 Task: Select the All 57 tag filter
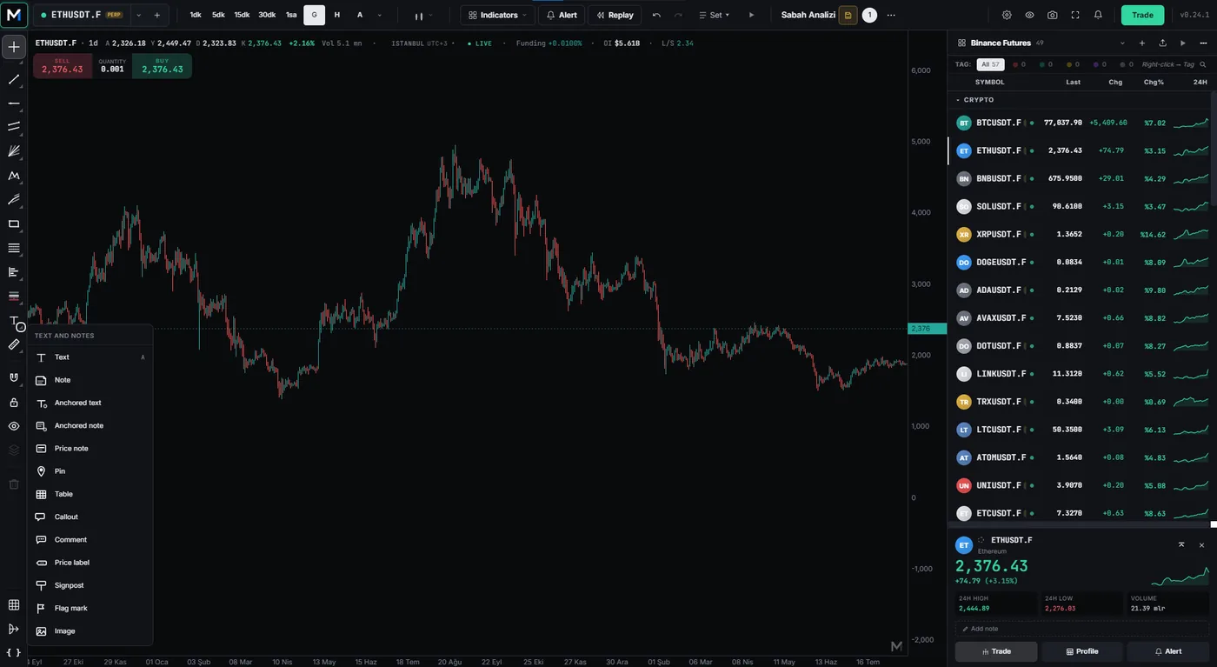(990, 64)
